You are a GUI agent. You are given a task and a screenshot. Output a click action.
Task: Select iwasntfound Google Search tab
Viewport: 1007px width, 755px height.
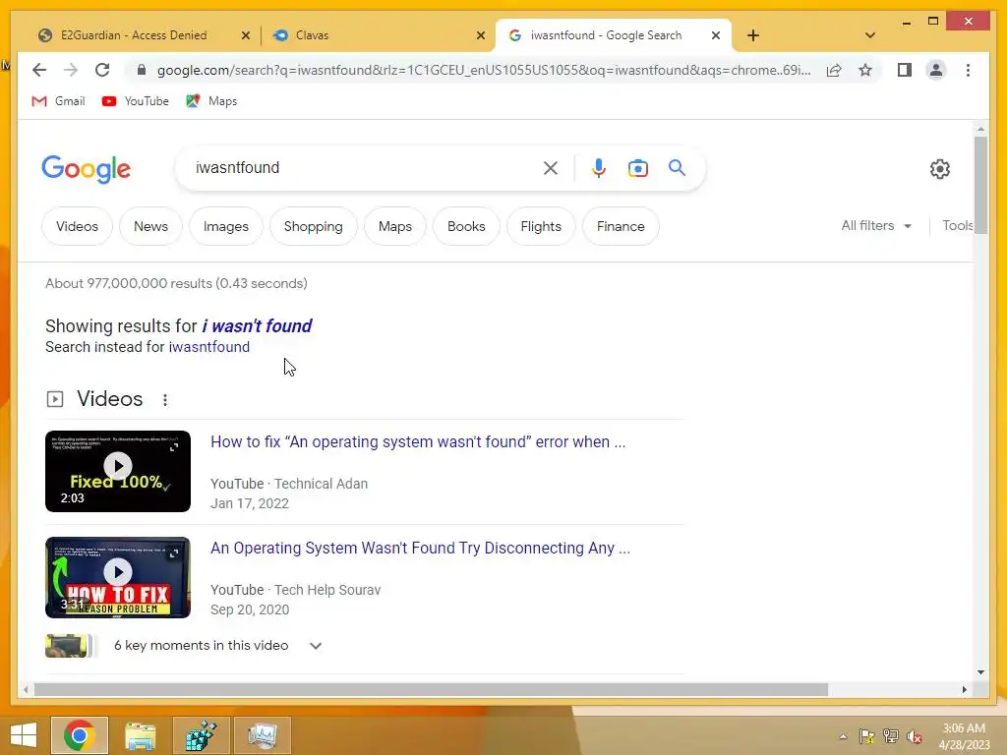point(604,35)
